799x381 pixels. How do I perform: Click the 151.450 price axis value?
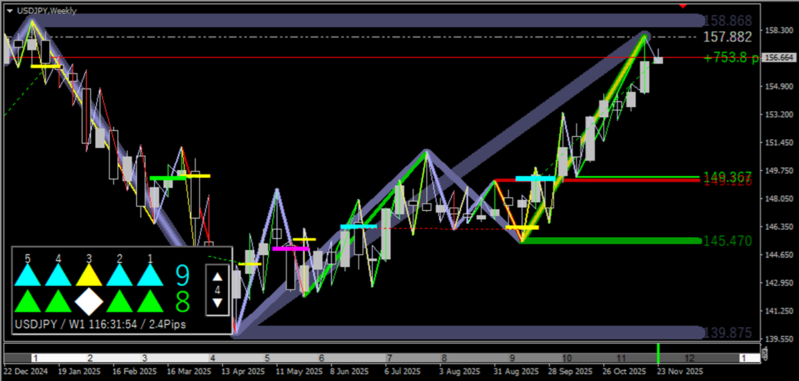point(780,143)
